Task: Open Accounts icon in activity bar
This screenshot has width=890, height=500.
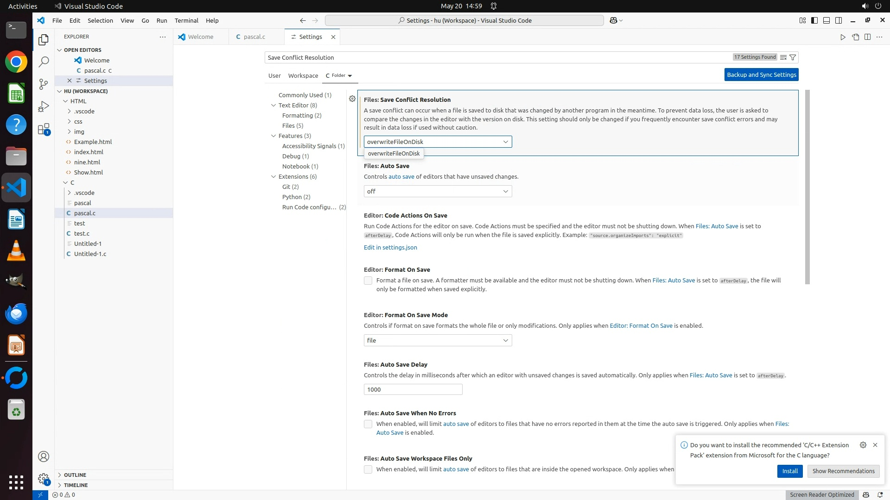Action: pos(44,456)
